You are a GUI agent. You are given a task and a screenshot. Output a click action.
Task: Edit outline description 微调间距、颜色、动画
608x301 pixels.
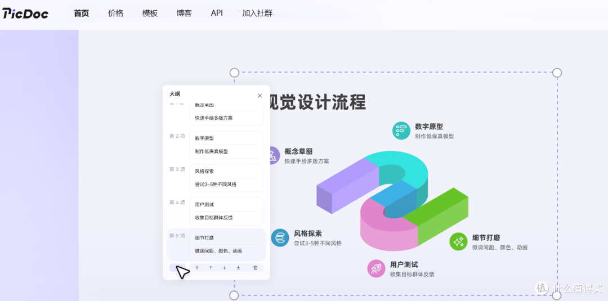click(x=218, y=251)
